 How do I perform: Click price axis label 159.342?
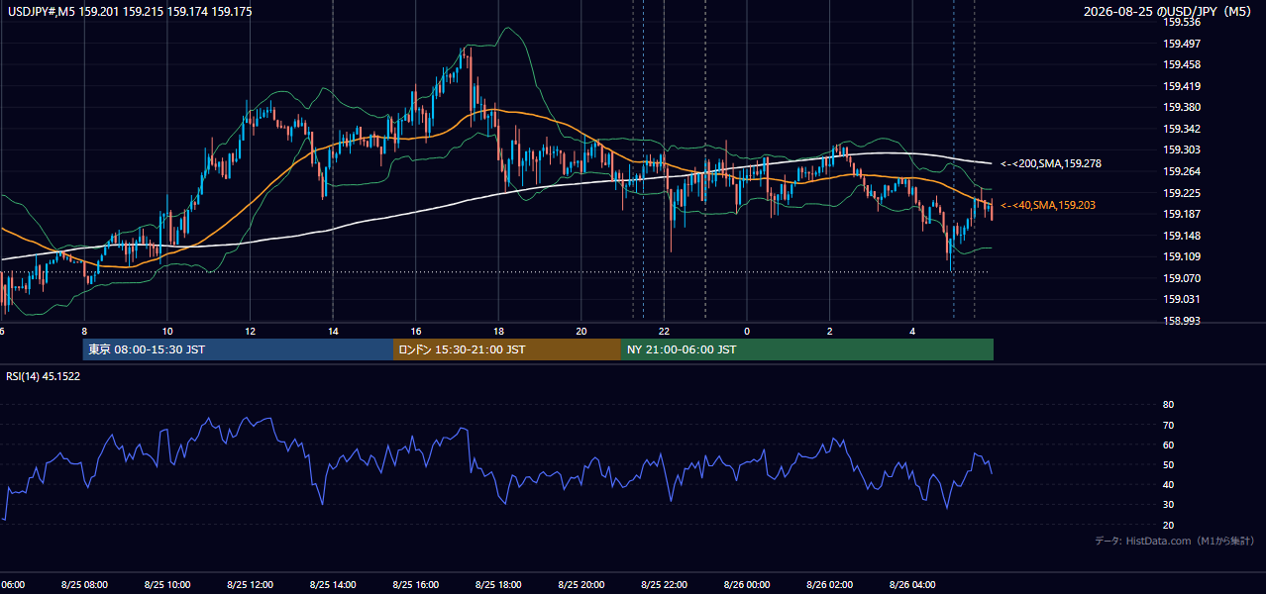pos(1182,129)
